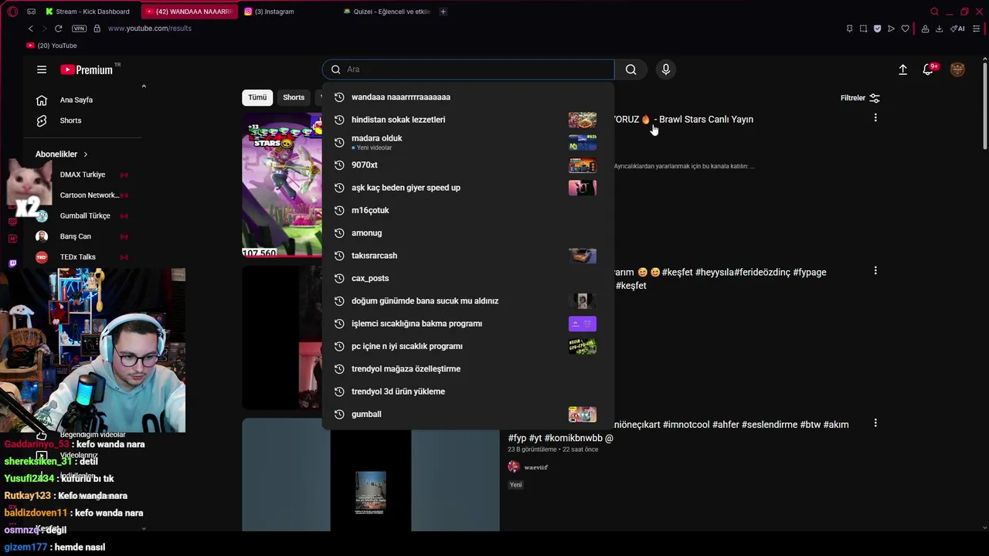Image resolution: width=989 pixels, height=556 pixels.
Task: Open the DMAX Turkiye subscription
Action: pyautogui.click(x=83, y=175)
